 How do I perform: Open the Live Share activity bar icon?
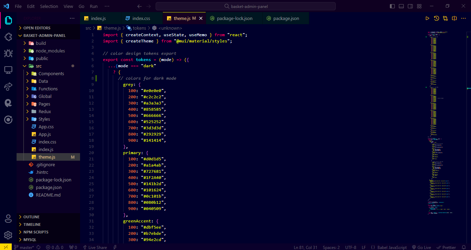8,86
